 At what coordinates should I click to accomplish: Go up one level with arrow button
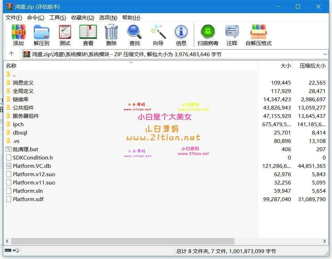[x=11, y=54]
